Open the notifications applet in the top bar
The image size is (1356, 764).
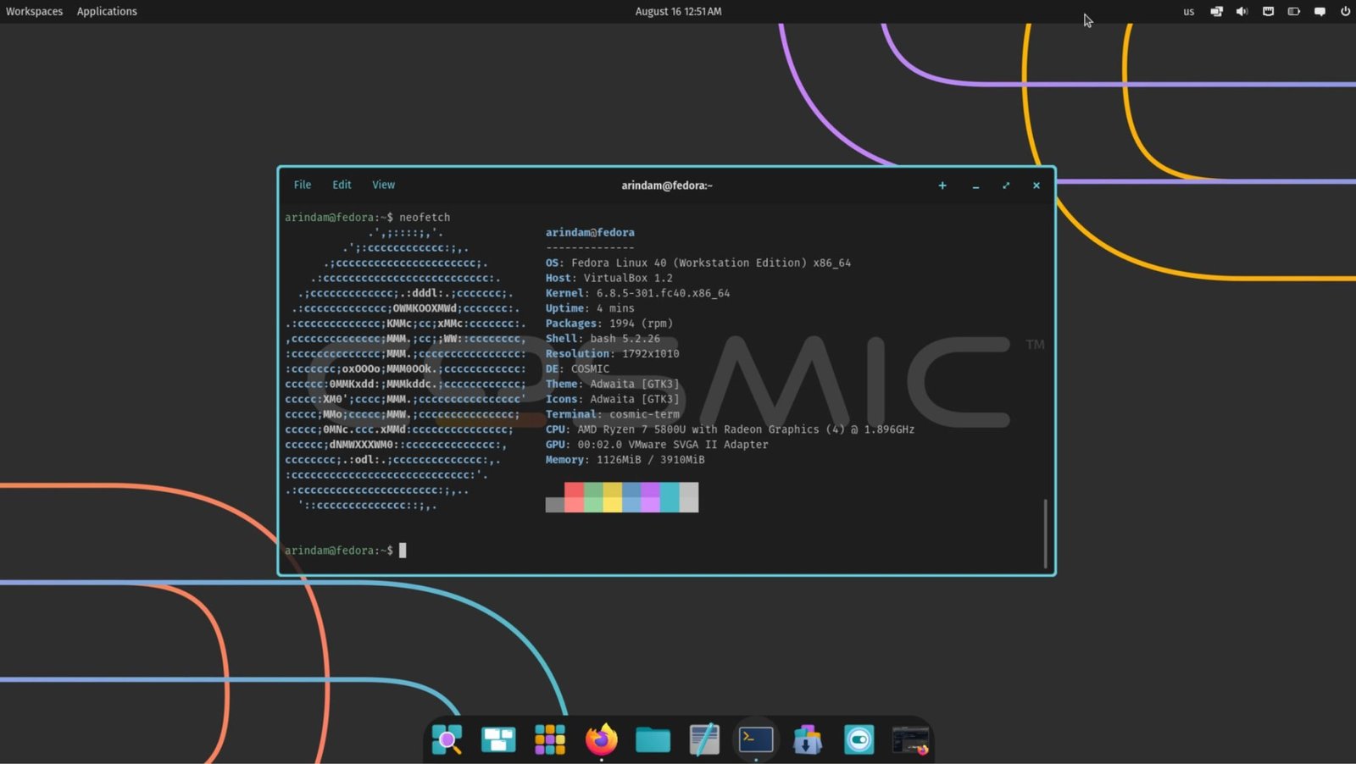[x=1320, y=11]
